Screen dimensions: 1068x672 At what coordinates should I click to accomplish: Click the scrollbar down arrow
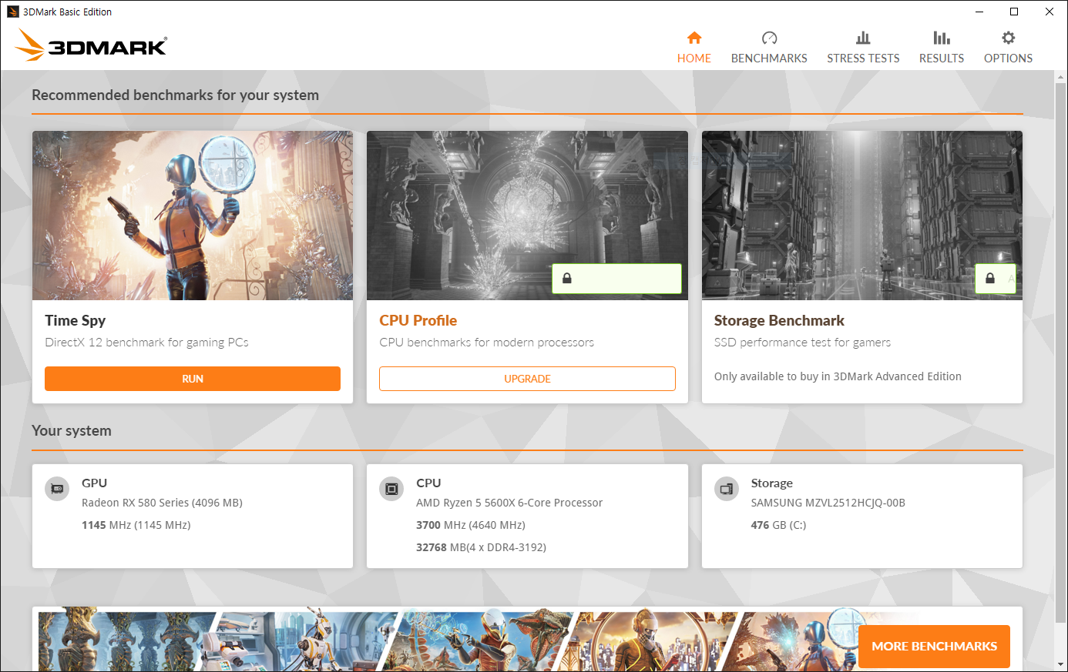(x=1061, y=664)
